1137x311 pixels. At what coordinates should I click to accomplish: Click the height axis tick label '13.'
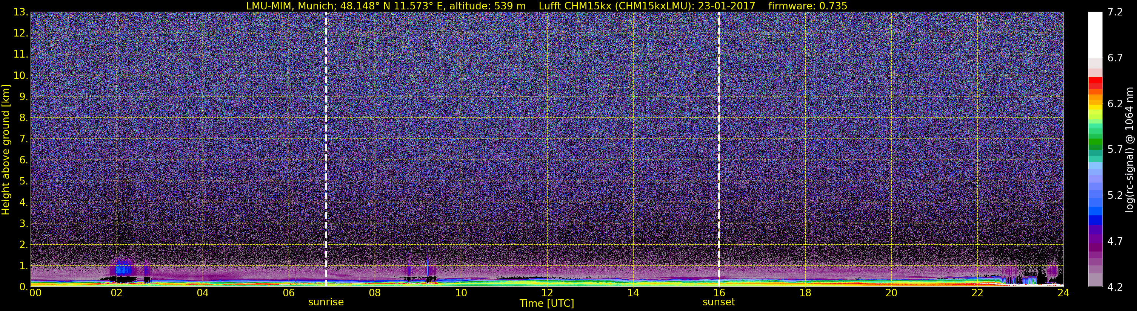[21, 12]
